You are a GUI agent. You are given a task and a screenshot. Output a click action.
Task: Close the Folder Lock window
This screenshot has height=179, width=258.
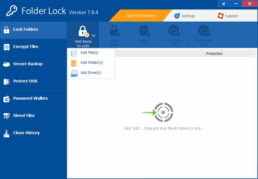tap(250, 3)
